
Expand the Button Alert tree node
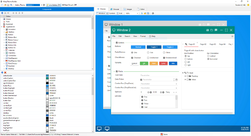(x=4, y=37)
